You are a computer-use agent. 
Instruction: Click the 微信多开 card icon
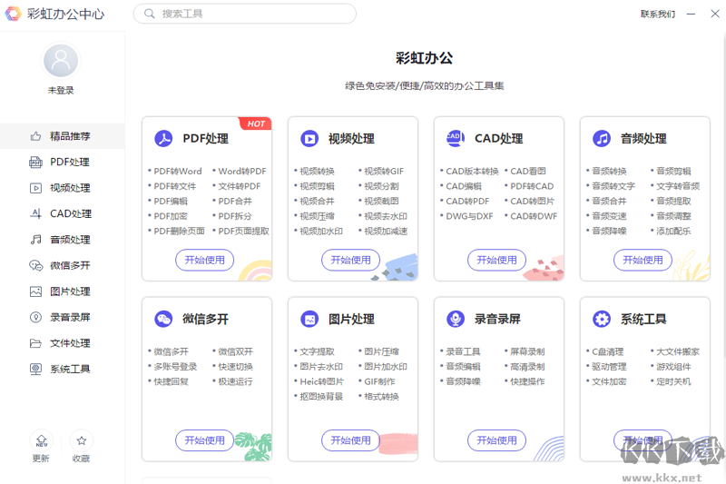[163, 319]
